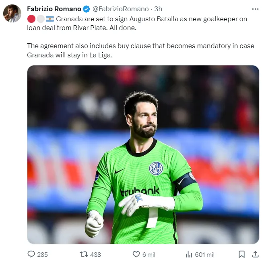Viewport: 262px width, 258px height.
Task: Click the retweet arrows icon
Action: pyautogui.click(x=84, y=254)
